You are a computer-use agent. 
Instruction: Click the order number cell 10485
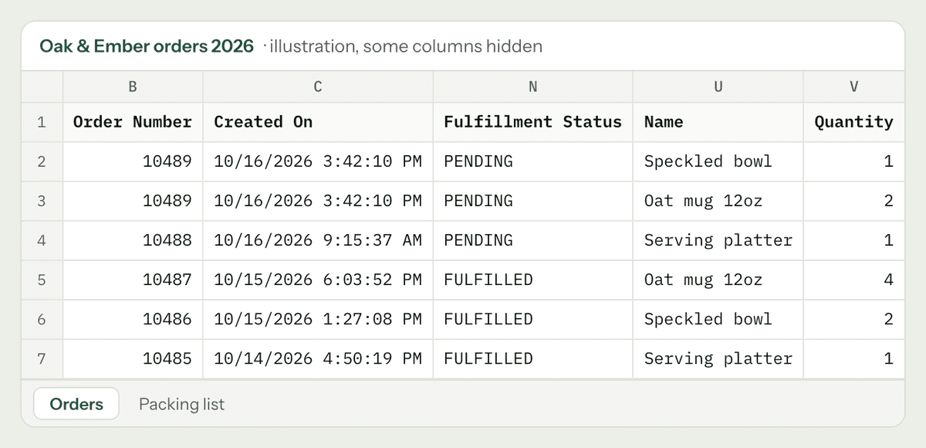pos(133,358)
